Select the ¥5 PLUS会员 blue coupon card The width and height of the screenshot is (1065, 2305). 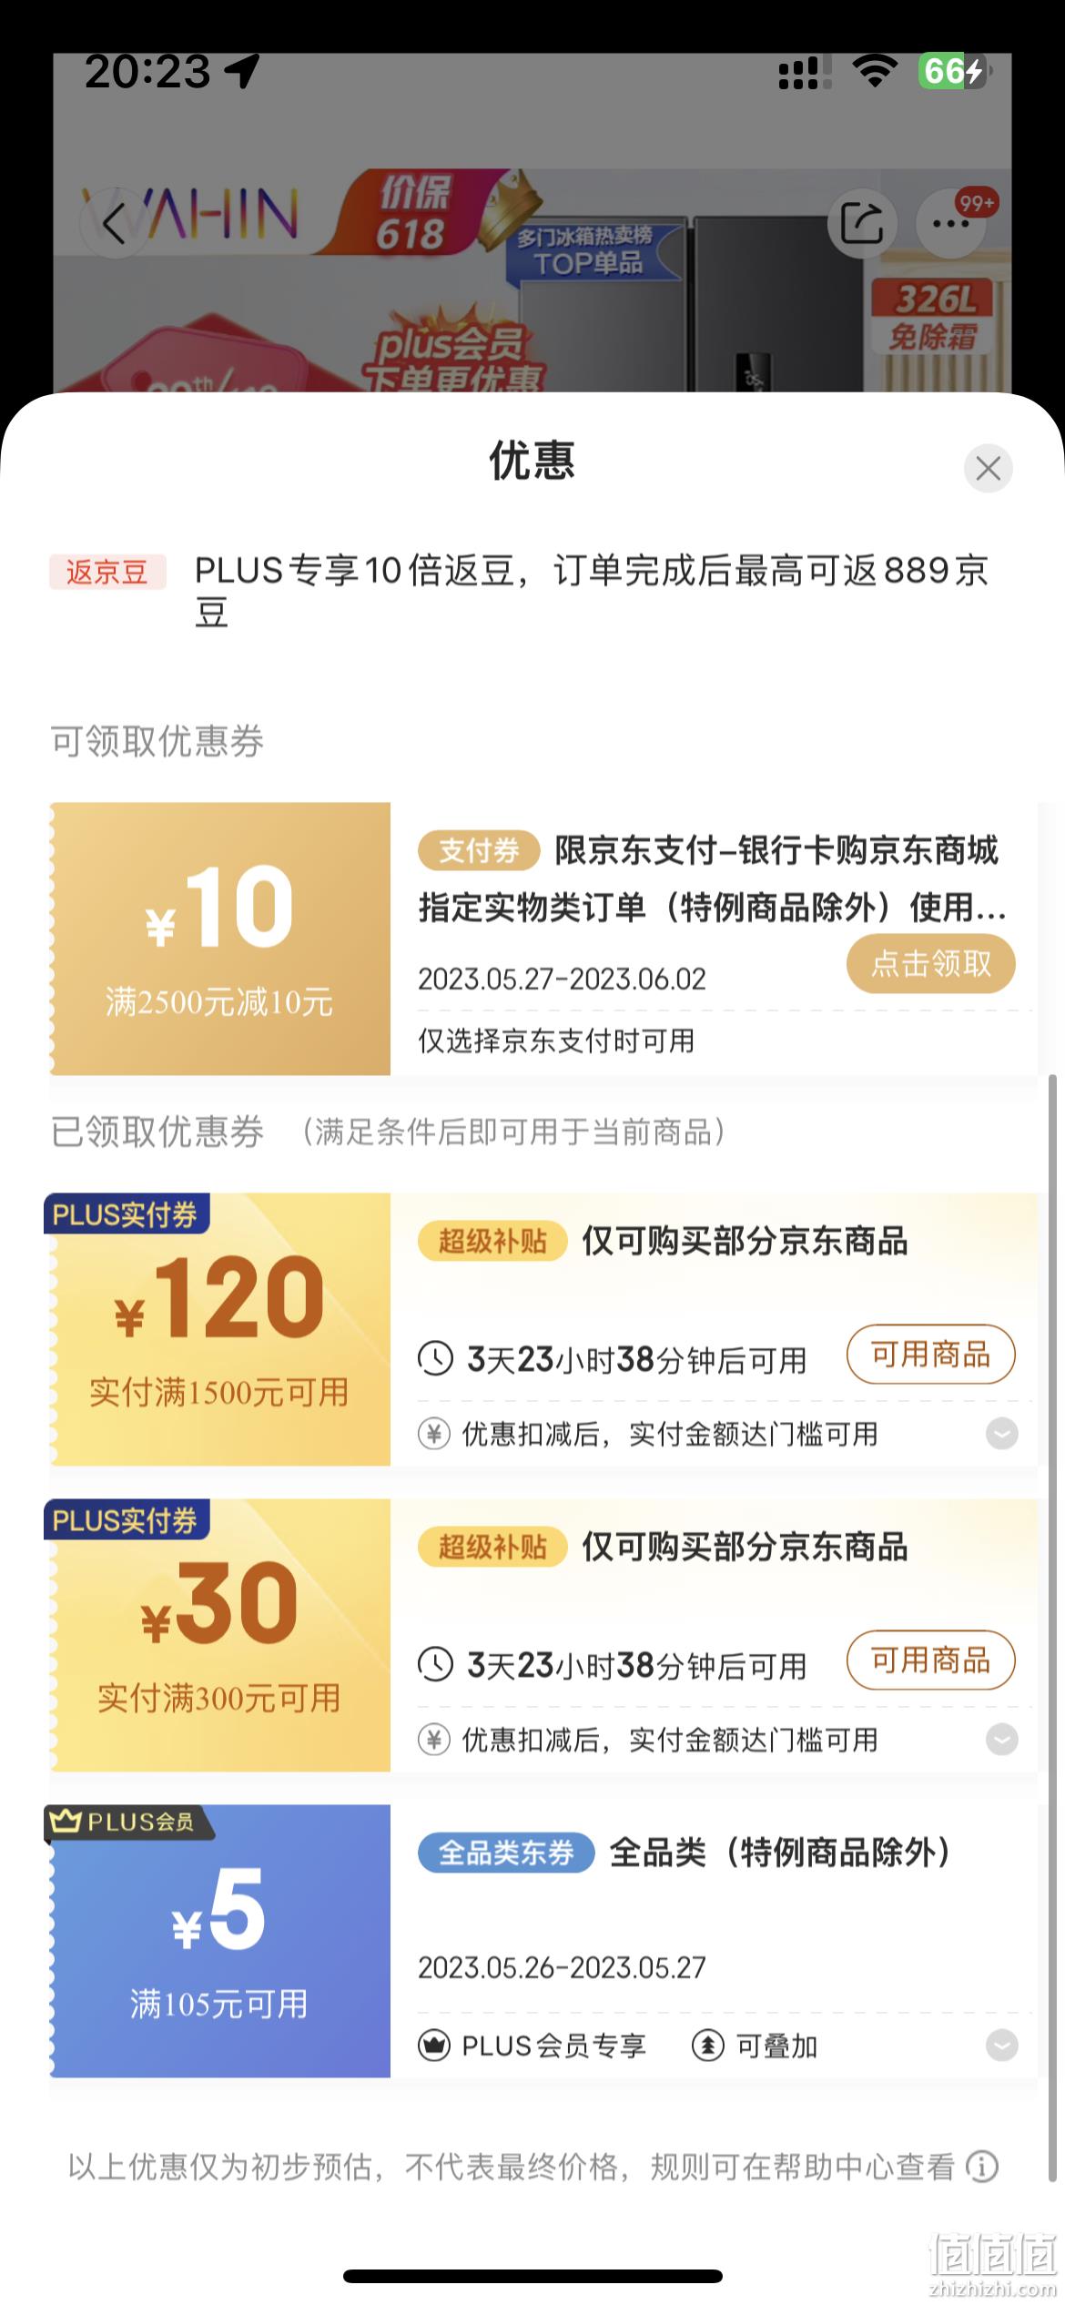219,1940
